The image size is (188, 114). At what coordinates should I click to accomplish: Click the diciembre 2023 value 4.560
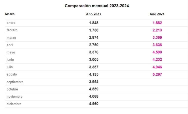click(x=94, y=104)
